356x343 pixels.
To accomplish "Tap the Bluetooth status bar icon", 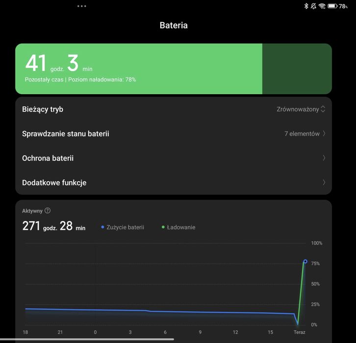I will (306, 6).
